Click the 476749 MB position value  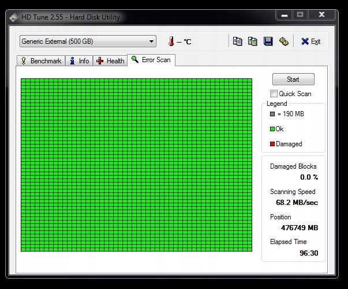300,227
